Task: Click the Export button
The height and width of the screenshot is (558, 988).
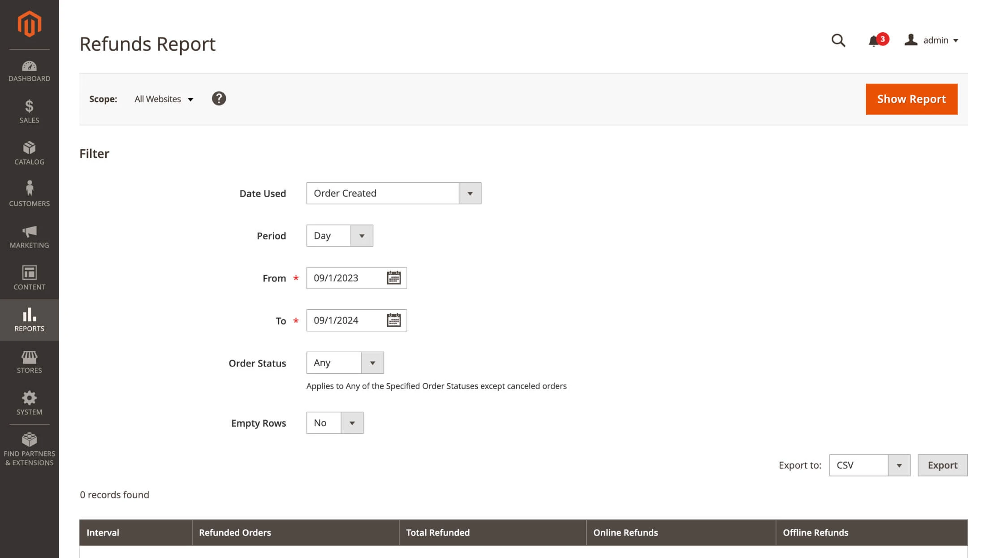Action: [x=942, y=465]
